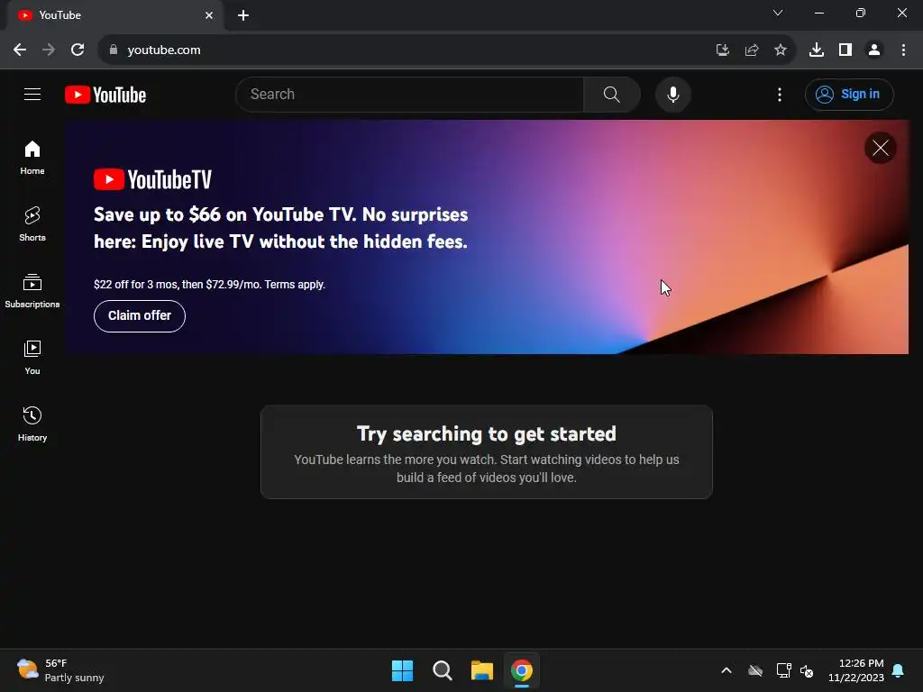Image resolution: width=923 pixels, height=692 pixels.
Task: Click the Claim offer button
Action: 140,316
